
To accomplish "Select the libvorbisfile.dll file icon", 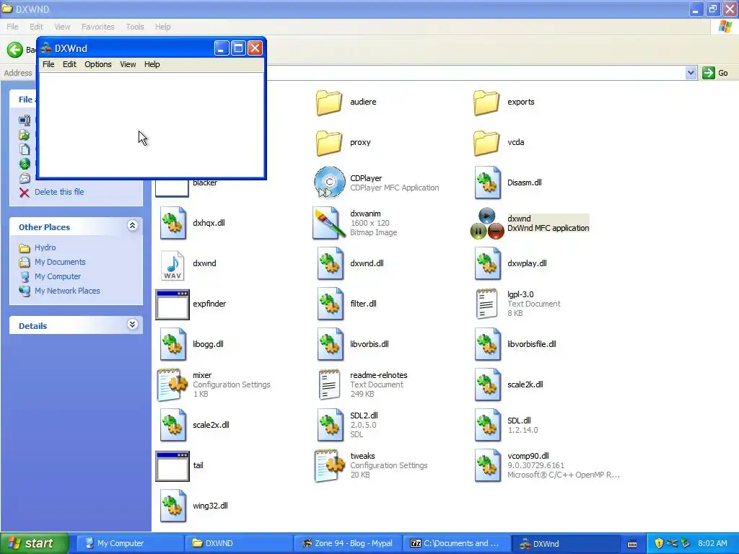I will click(487, 344).
